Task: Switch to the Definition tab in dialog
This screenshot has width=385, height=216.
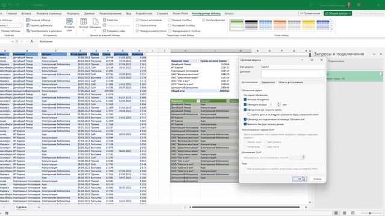Action: [x=268, y=82]
